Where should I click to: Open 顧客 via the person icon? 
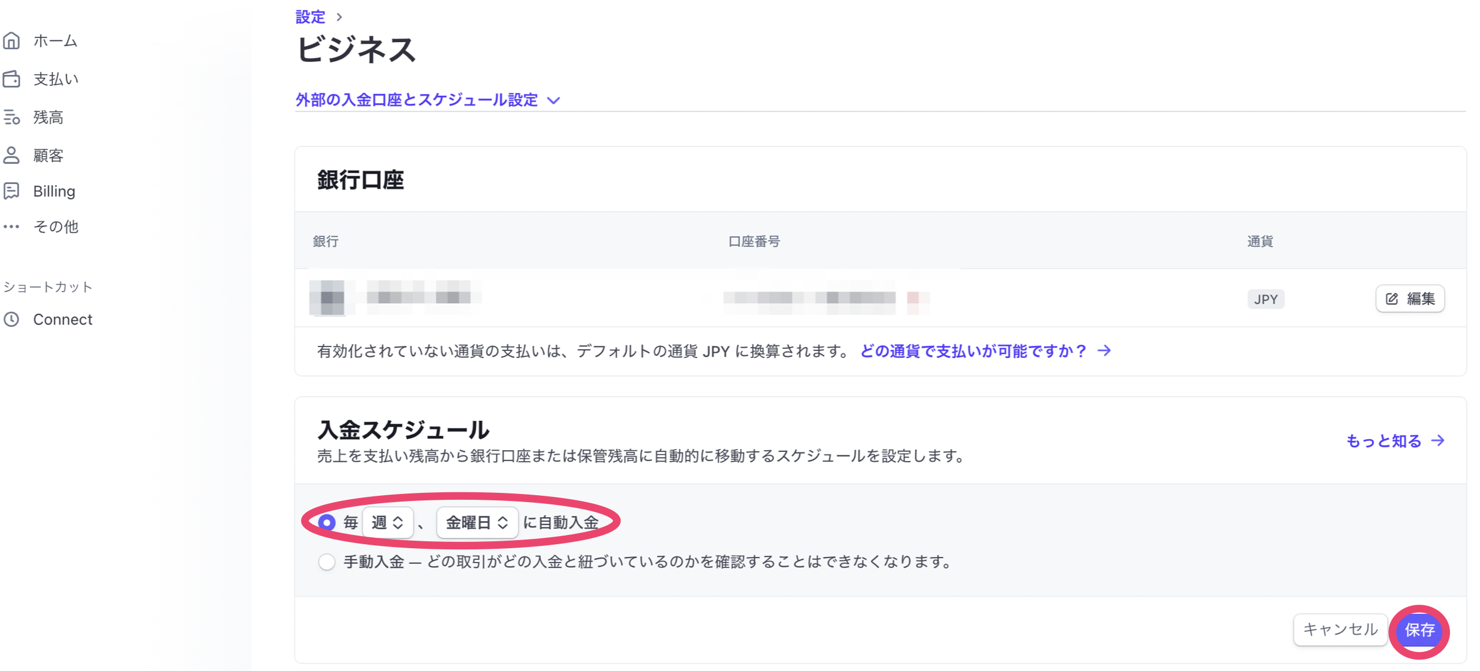click(x=12, y=154)
